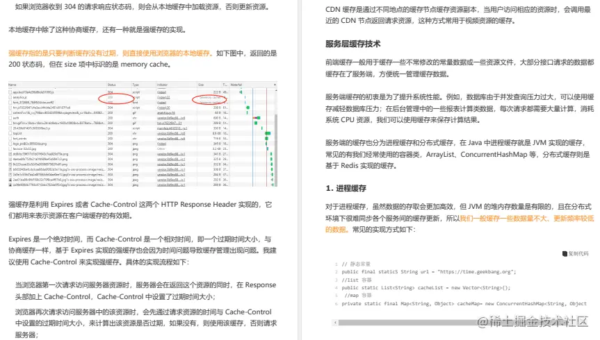Click the sentence 本地缓存中除了这种协商缓存
This screenshot has height=340, width=600.
click(x=97, y=30)
